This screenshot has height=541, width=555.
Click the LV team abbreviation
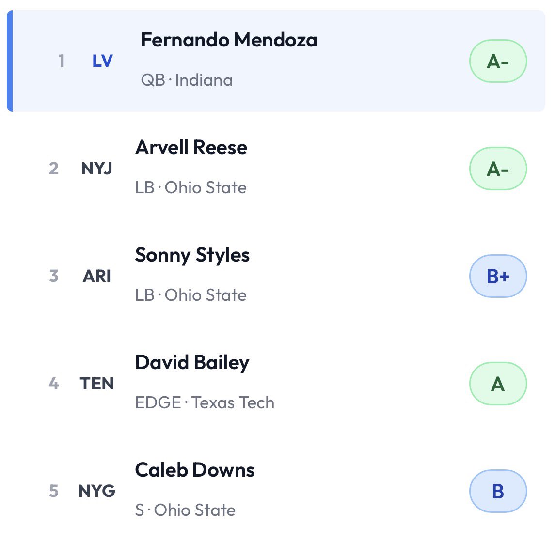tap(102, 61)
